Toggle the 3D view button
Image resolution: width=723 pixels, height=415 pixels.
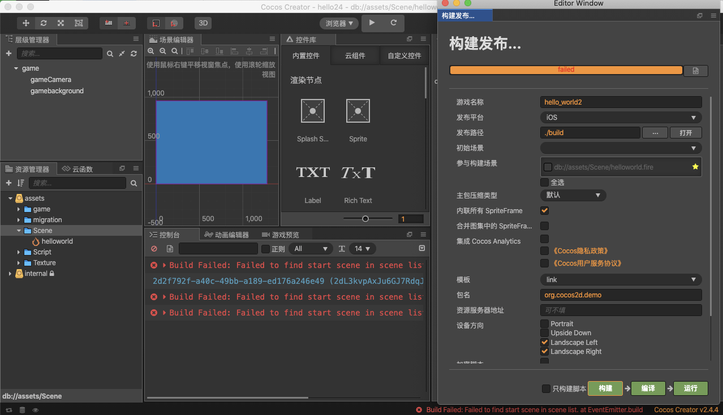[203, 23]
